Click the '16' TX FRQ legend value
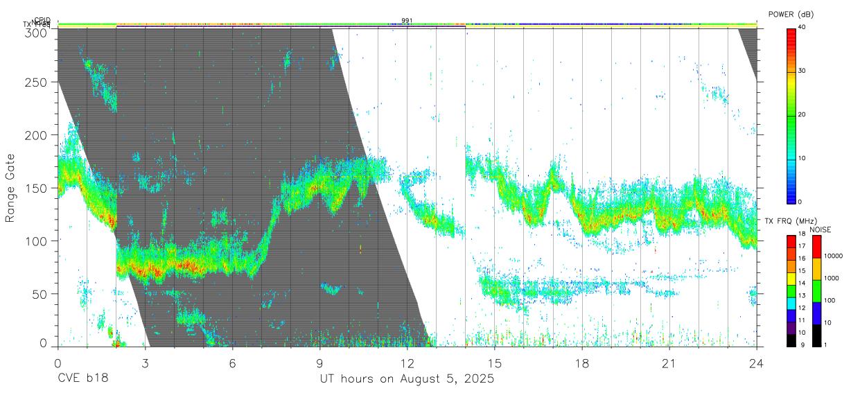 point(802,258)
